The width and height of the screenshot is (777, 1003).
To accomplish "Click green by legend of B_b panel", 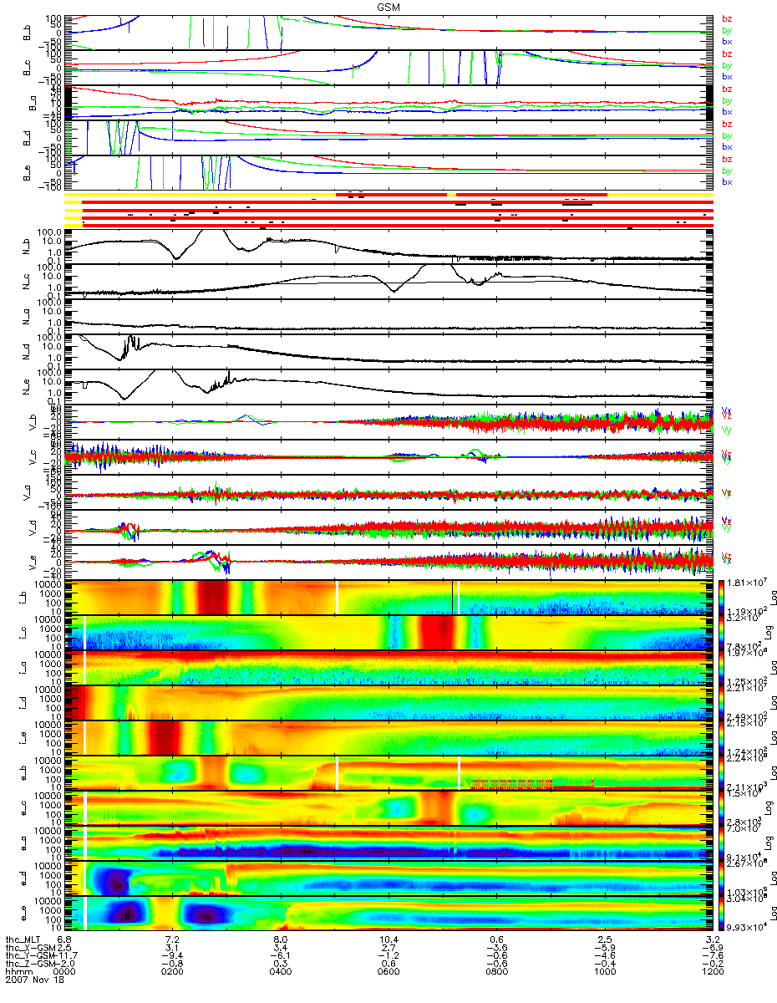I will pyautogui.click(x=727, y=30).
